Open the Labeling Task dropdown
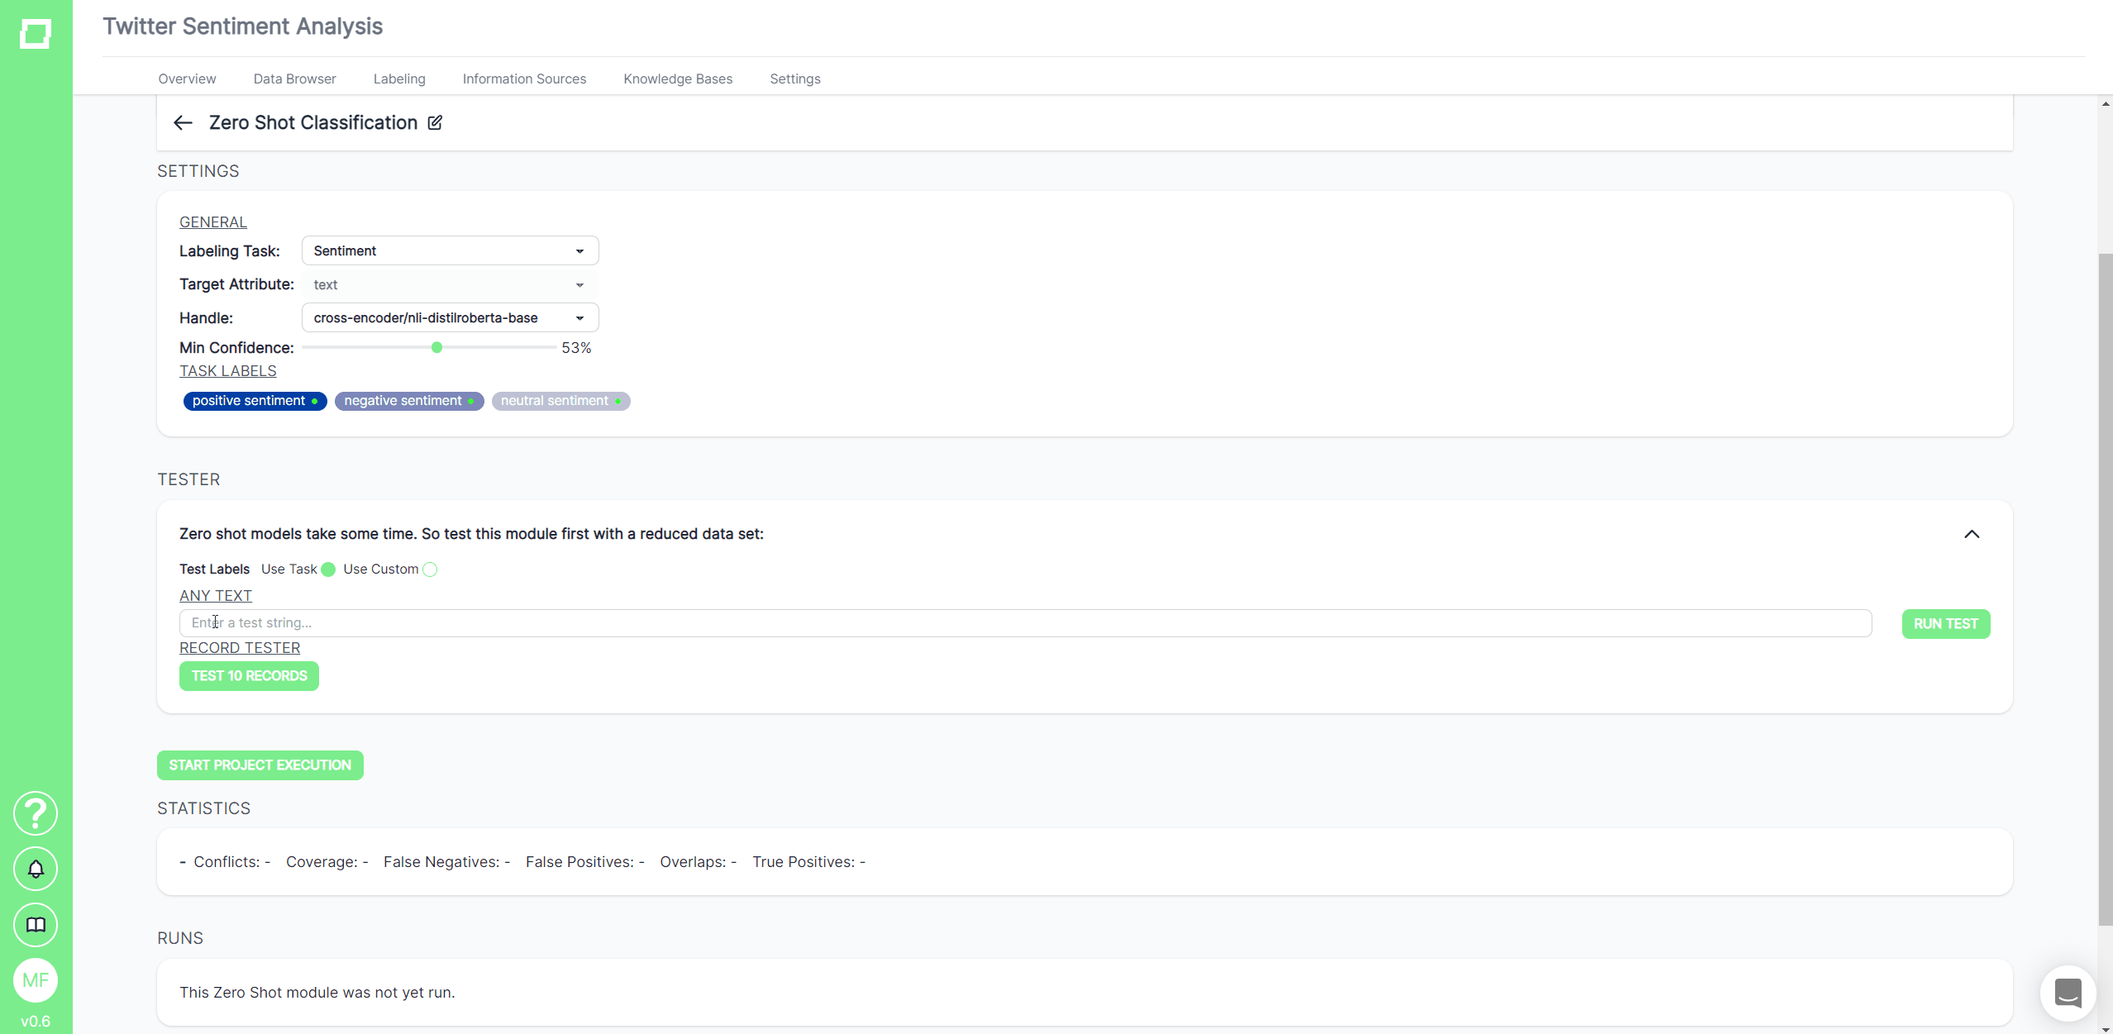The height and width of the screenshot is (1034, 2113). coord(450,250)
